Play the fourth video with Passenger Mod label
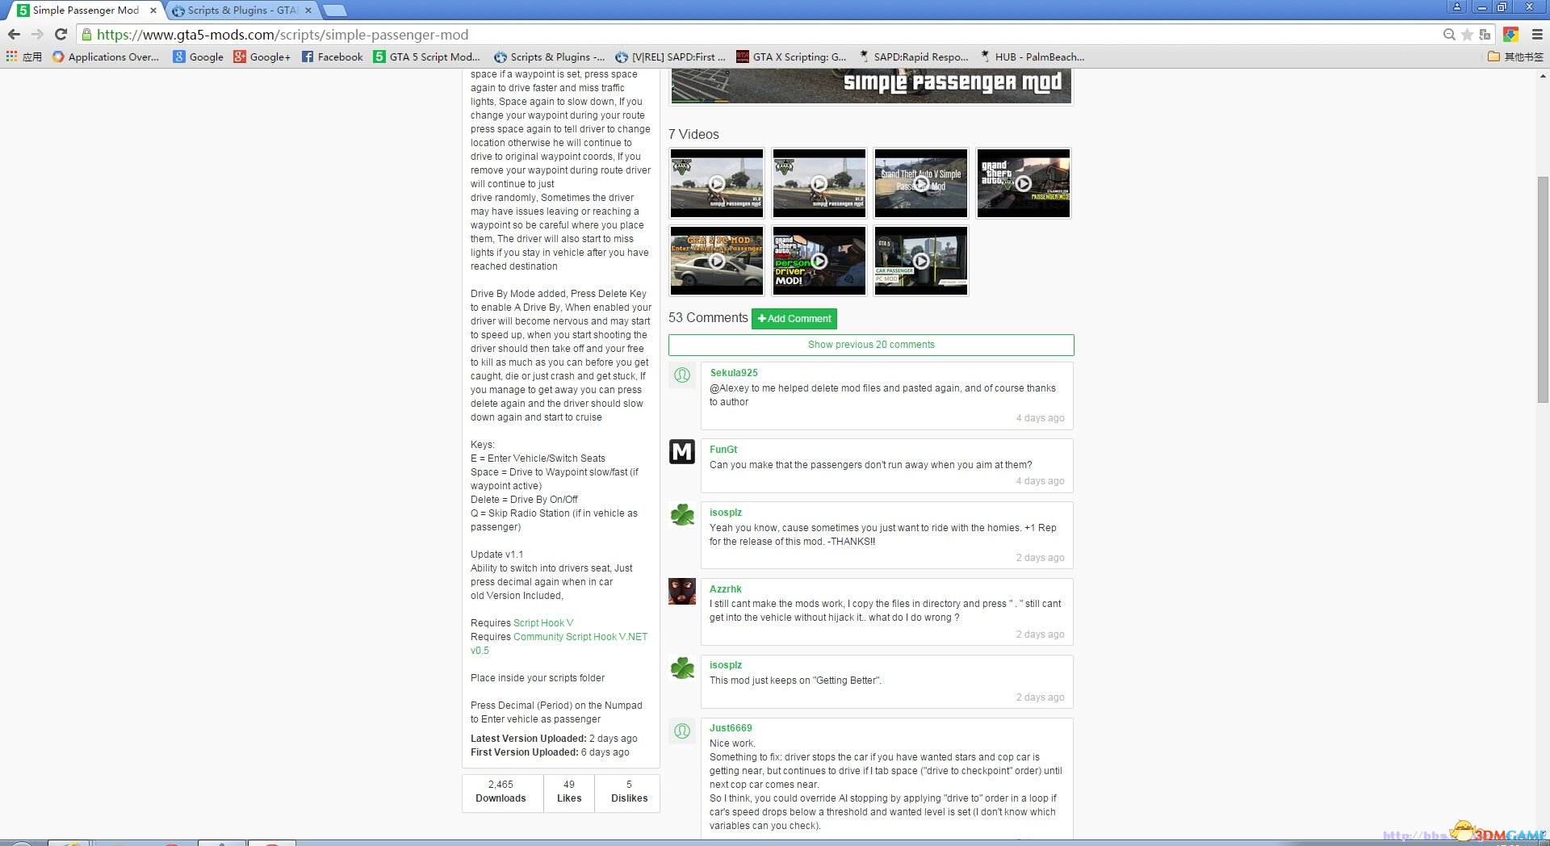 tap(1023, 183)
